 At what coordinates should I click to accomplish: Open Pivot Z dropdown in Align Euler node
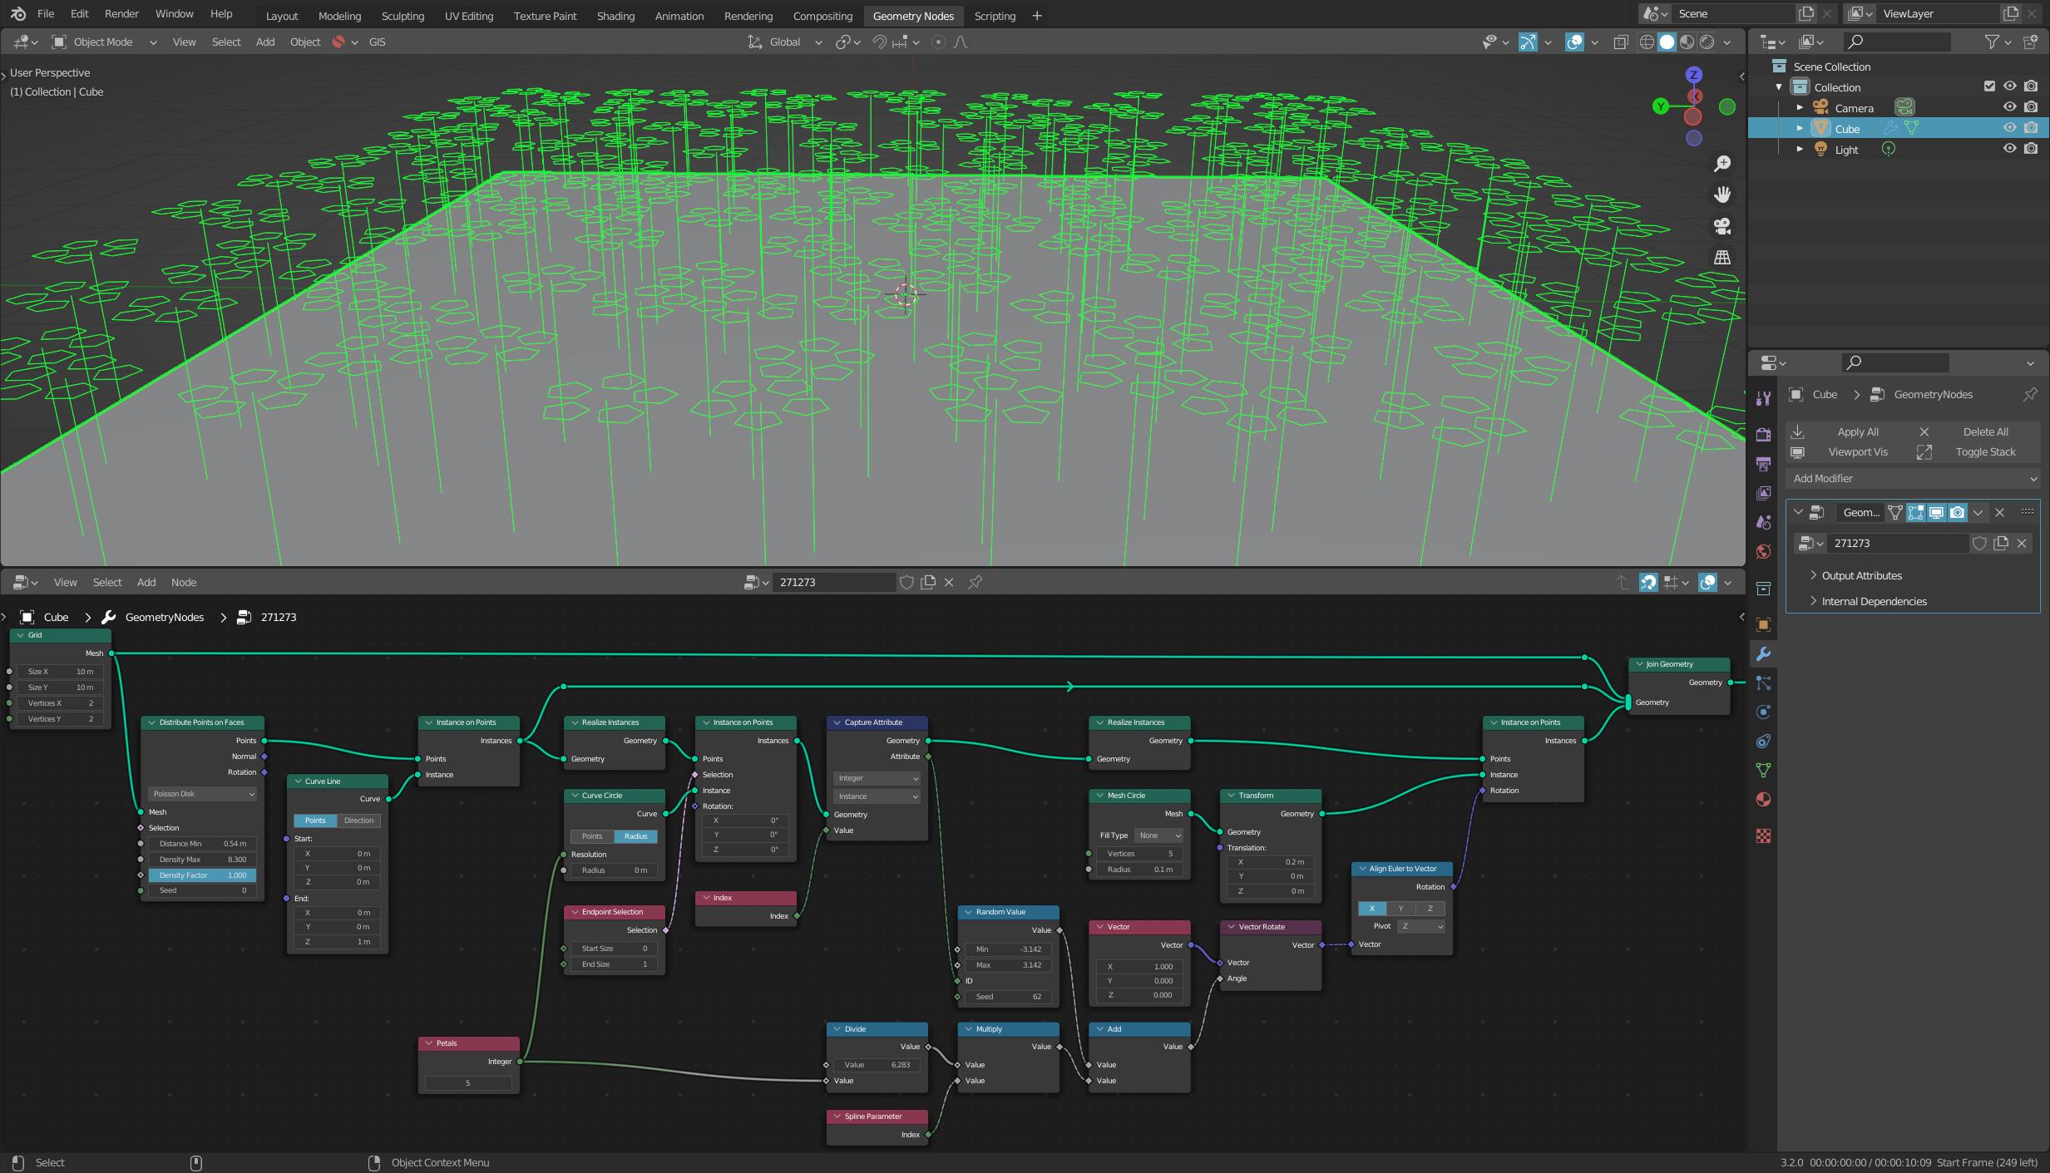coord(1420,926)
